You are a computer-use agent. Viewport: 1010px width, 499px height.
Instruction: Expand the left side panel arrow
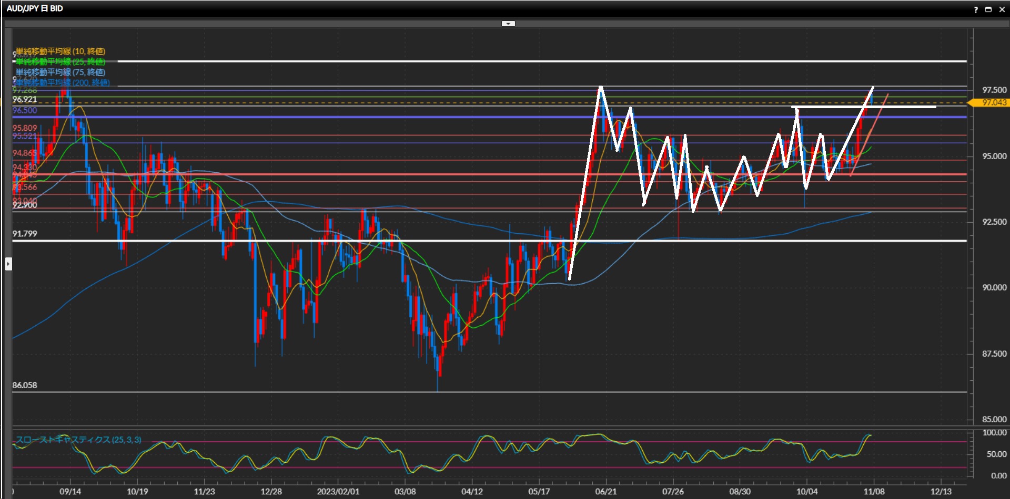point(8,264)
